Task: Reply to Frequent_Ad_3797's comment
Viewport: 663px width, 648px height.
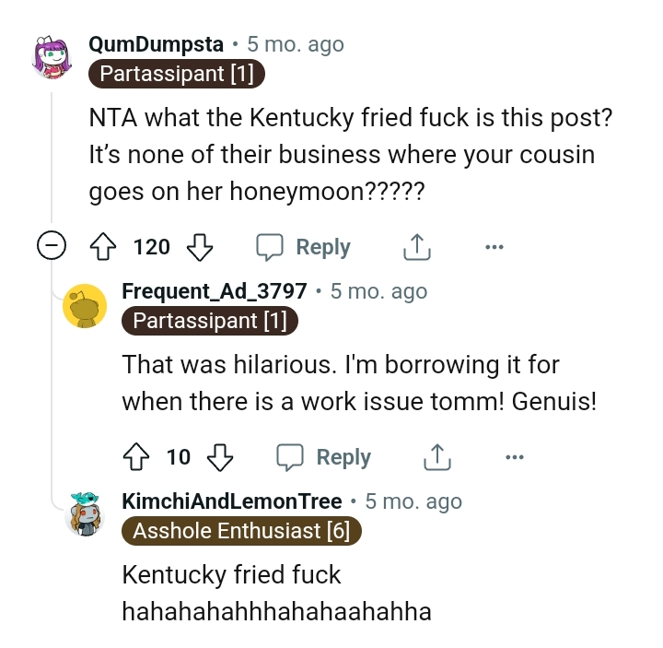Action: [324, 457]
